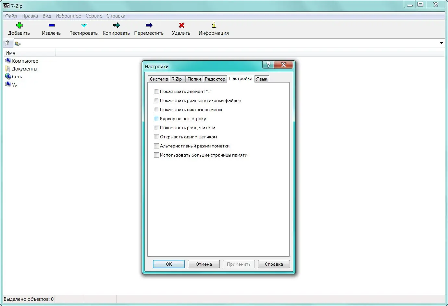
Task: Click the Отмена button
Action: point(204,264)
